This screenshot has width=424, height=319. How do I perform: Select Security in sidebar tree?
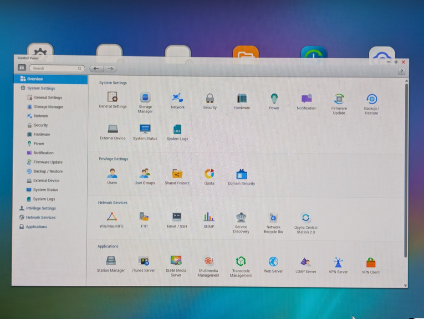pyautogui.click(x=41, y=125)
